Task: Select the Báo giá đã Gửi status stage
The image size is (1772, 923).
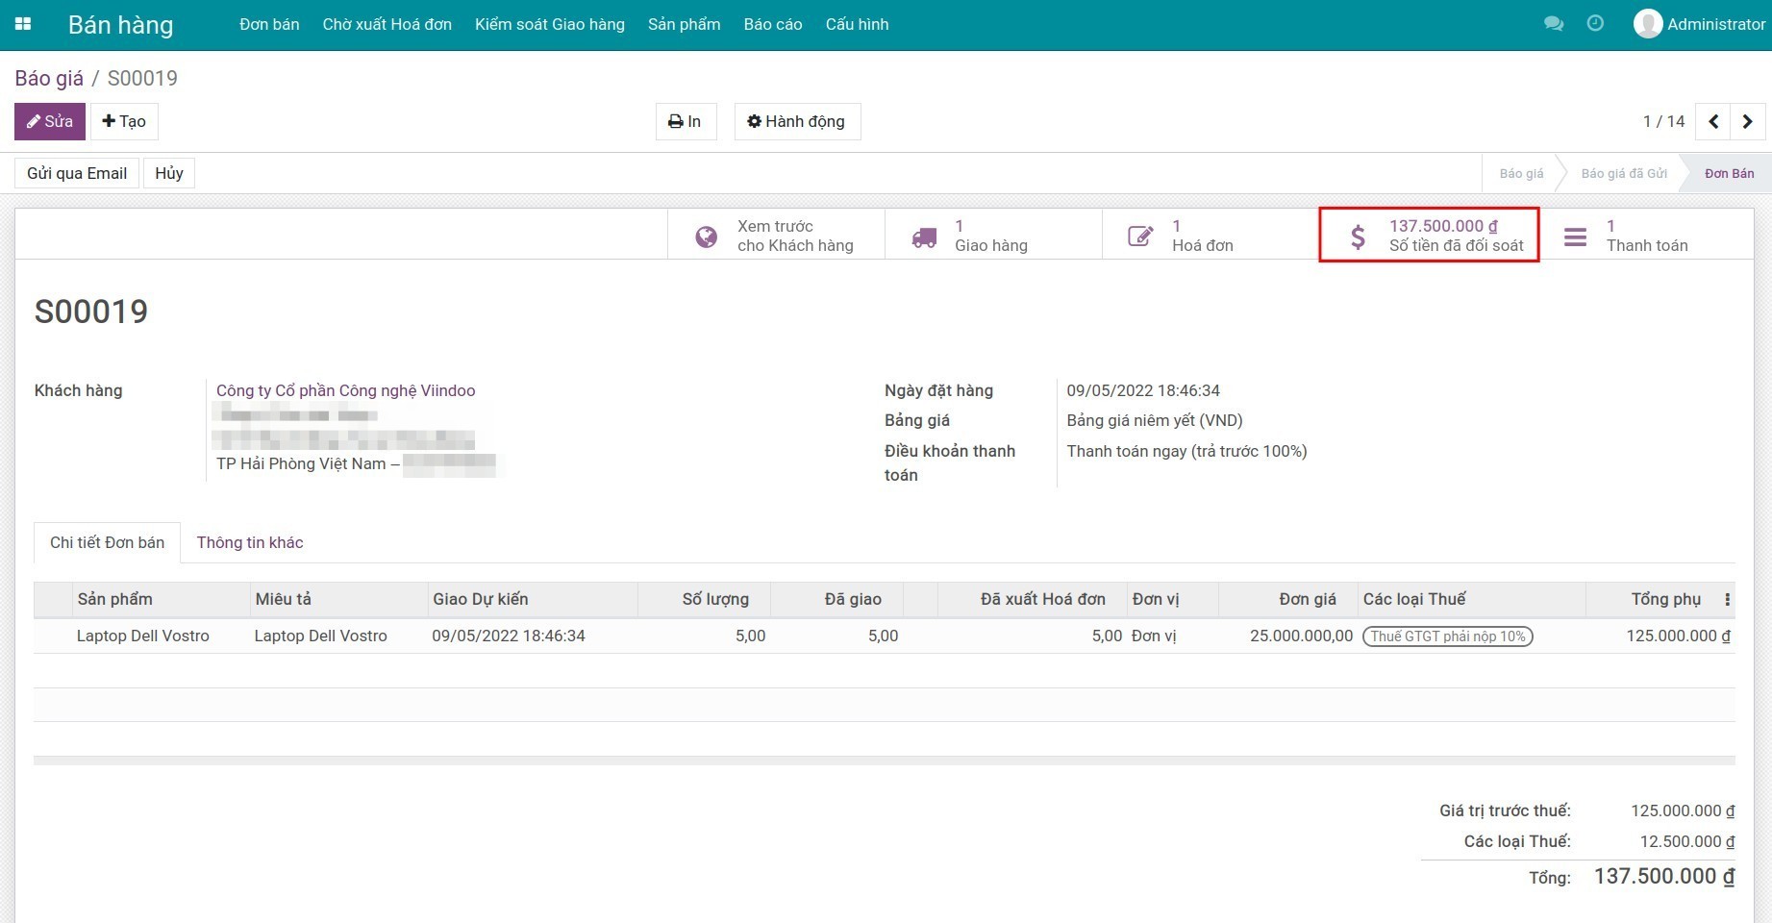Action: click(x=1624, y=173)
